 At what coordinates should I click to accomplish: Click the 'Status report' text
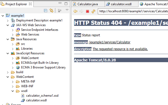(x=91, y=35)
